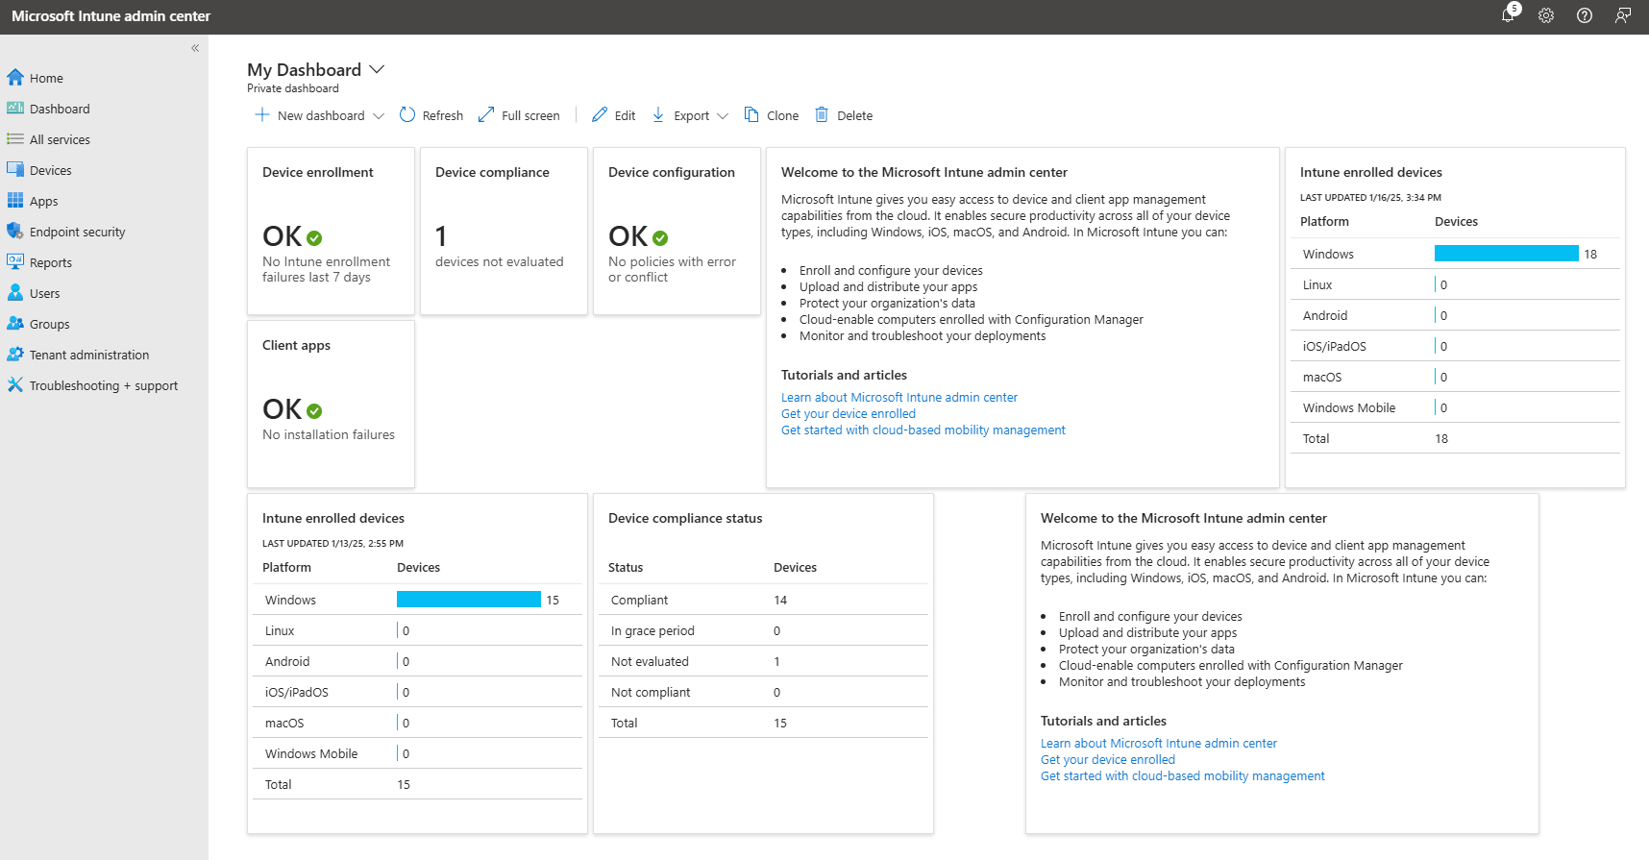Click Microsoft Intune admin center header title
The height and width of the screenshot is (860, 1649).
111,16
